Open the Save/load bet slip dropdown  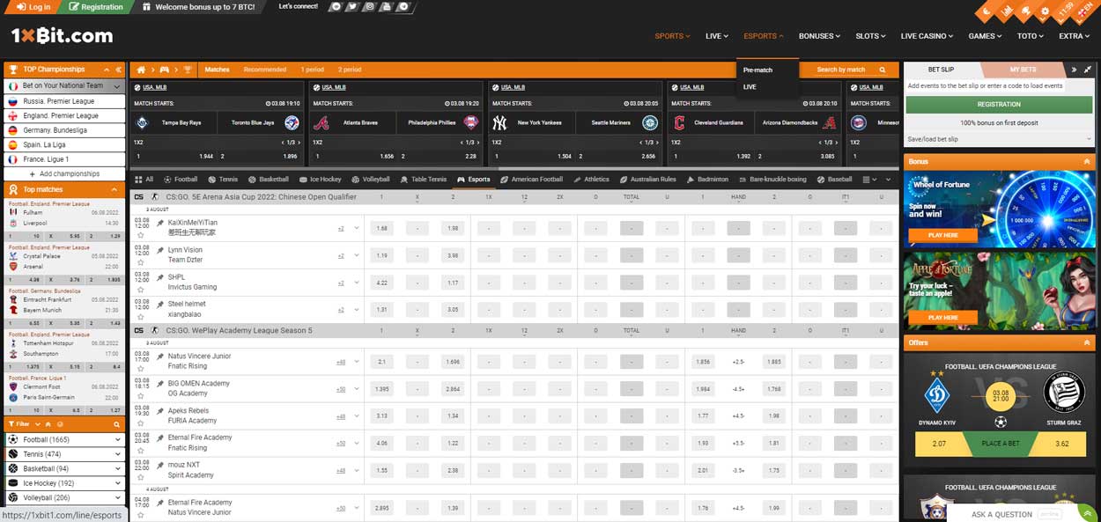click(999, 139)
